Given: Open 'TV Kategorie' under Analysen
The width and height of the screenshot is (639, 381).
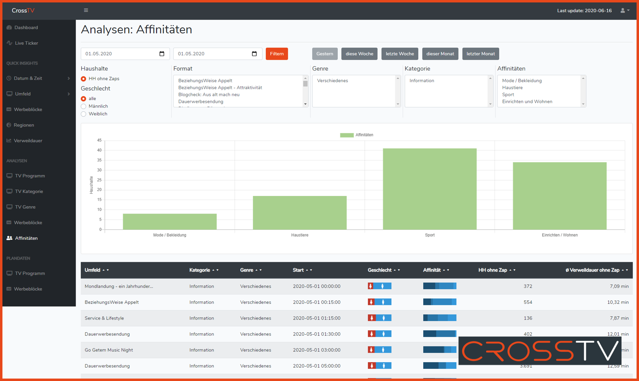Looking at the screenshot, I should click(x=29, y=192).
